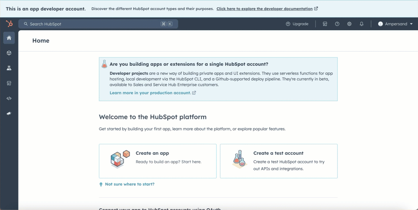Image resolution: width=418 pixels, height=210 pixels.
Task: Open the Home icon in sidebar
Action: click(9, 38)
